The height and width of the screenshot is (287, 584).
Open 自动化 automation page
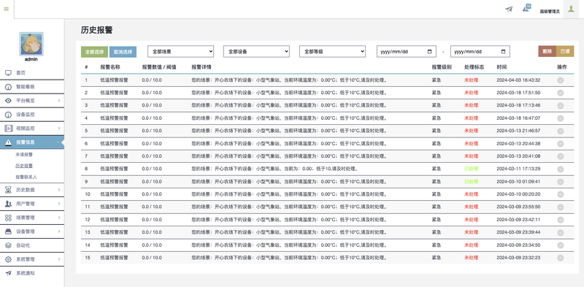point(32,245)
